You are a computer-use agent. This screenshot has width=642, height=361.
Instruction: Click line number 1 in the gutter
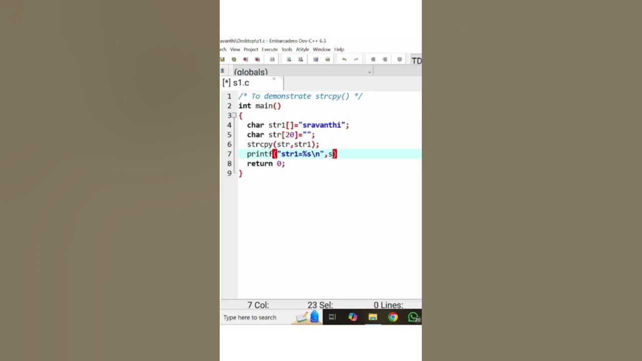coord(229,96)
